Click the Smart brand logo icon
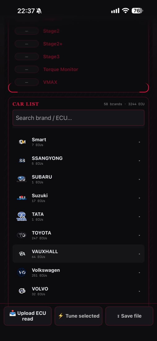Screen dimensions: 157x341 pos(22,142)
